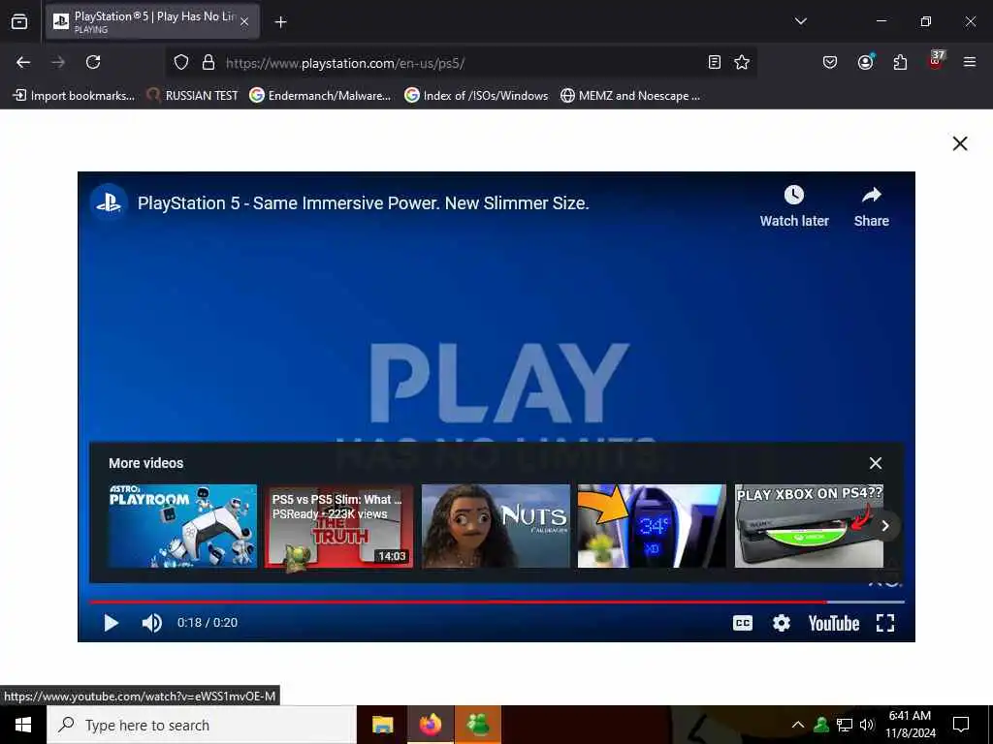
Task: Seek on the red video progress bar
Action: point(497,602)
